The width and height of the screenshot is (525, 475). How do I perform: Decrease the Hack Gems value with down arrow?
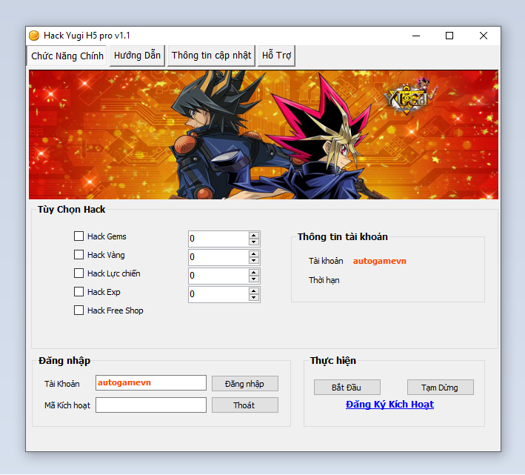(254, 242)
